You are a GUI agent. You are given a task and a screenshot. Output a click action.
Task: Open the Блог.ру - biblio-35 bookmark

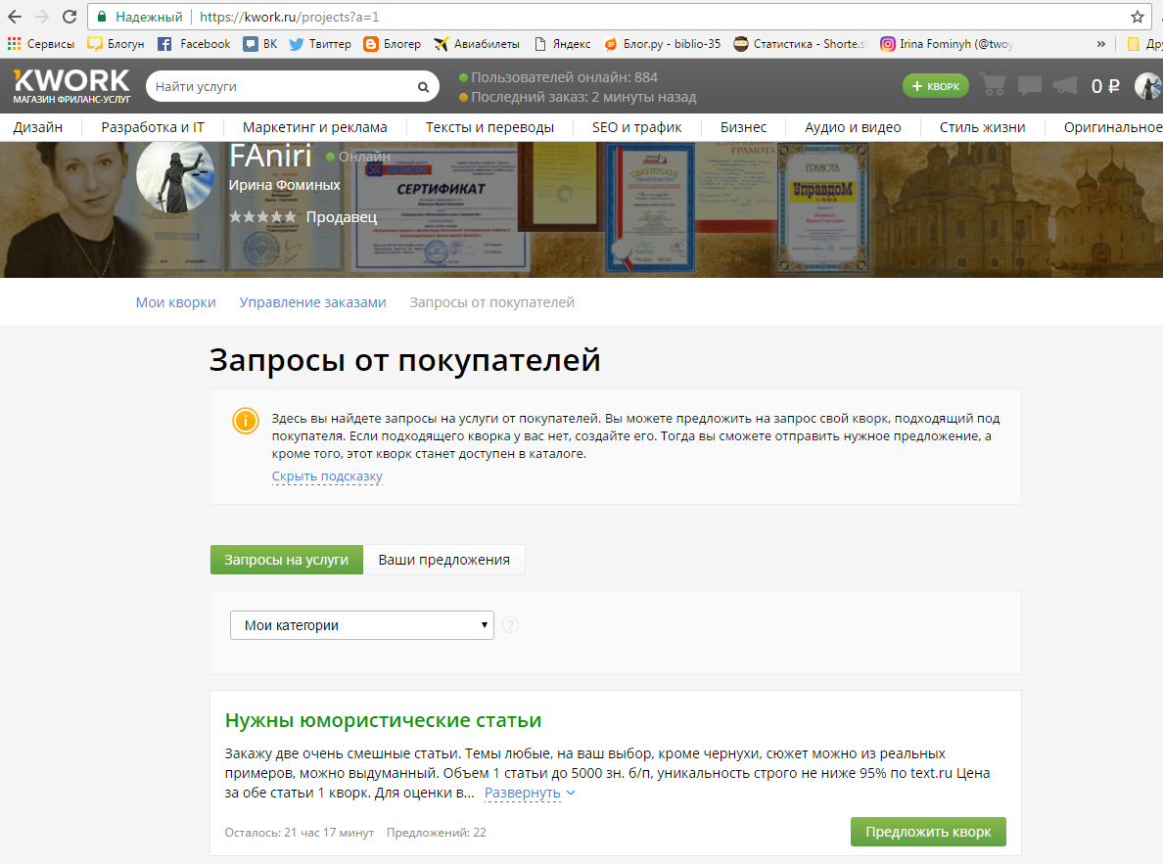tap(662, 44)
